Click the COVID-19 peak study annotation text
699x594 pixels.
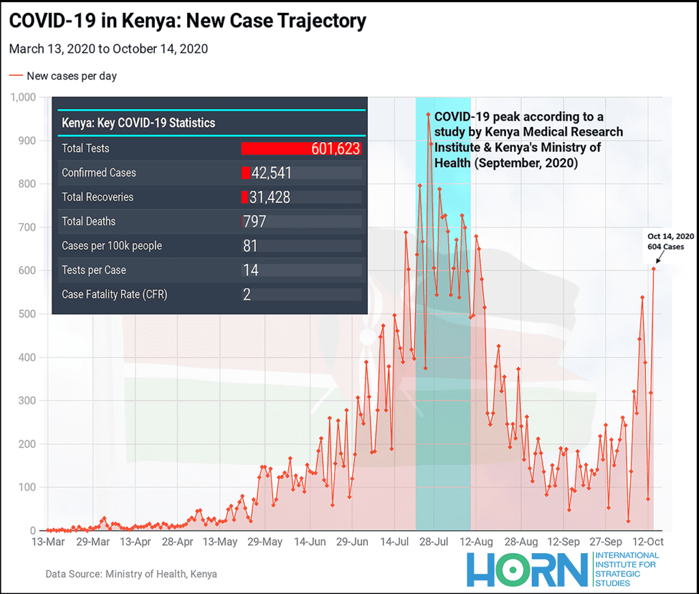tap(528, 140)
